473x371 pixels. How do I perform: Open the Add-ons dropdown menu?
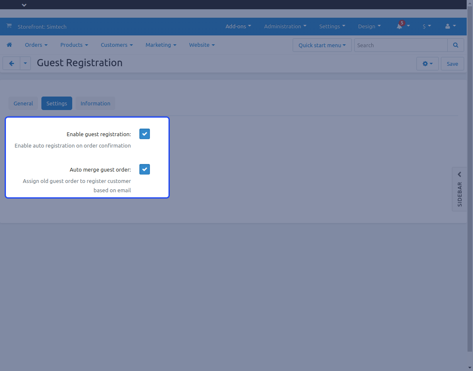tap(238, 27)
